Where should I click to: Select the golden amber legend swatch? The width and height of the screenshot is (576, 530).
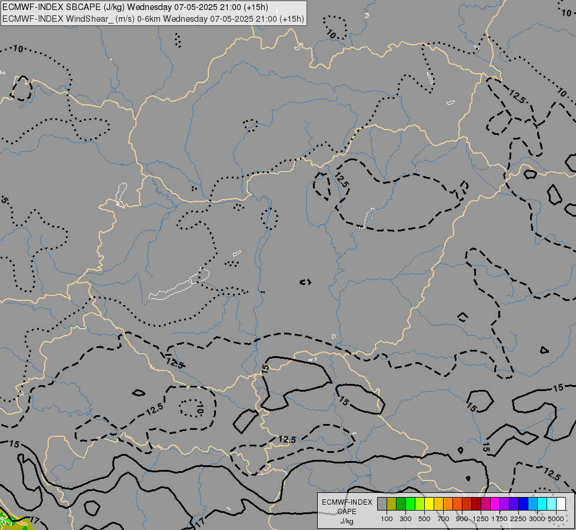438,503
